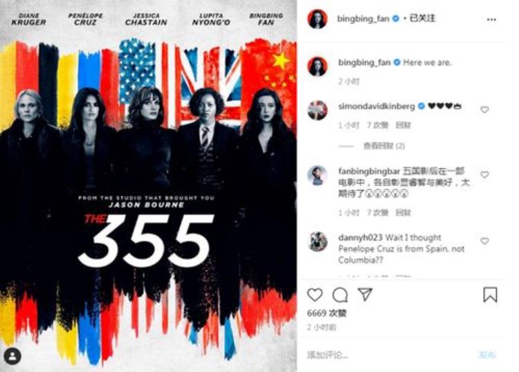Show tagged people icon on the poster
Screen dimensions: 519x372
(12, 356)
